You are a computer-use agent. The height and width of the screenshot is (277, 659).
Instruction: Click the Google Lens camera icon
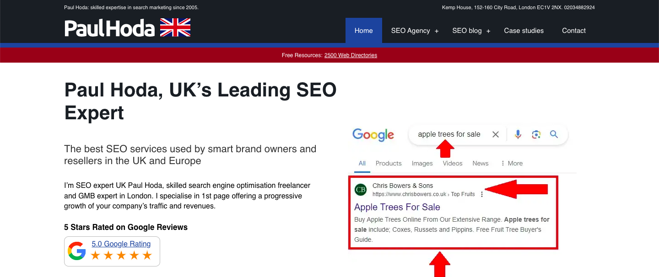tap(536, 134)
